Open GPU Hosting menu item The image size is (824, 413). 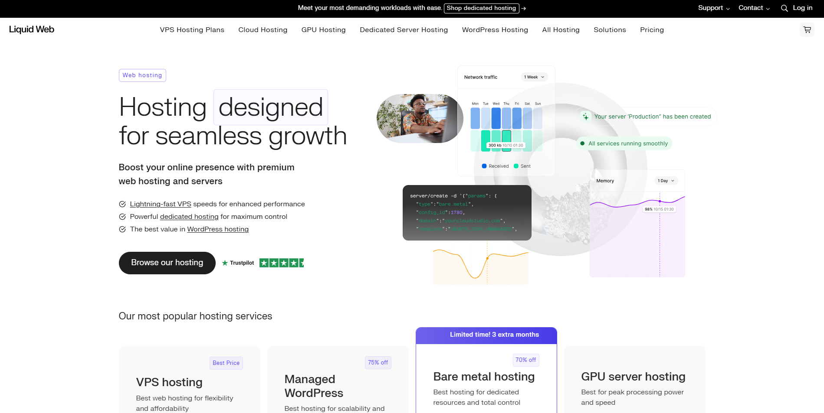(323, 30)
